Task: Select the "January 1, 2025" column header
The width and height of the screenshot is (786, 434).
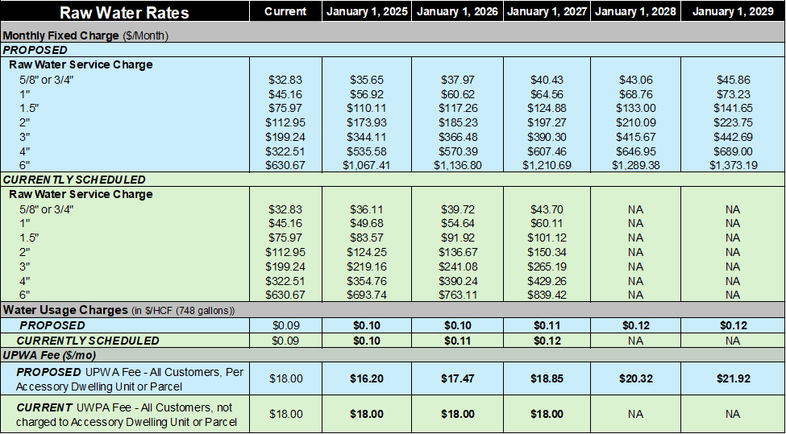Action: tap(367, 12)
